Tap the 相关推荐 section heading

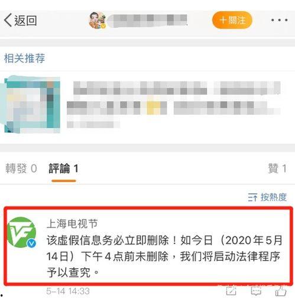tap(24, 58)
